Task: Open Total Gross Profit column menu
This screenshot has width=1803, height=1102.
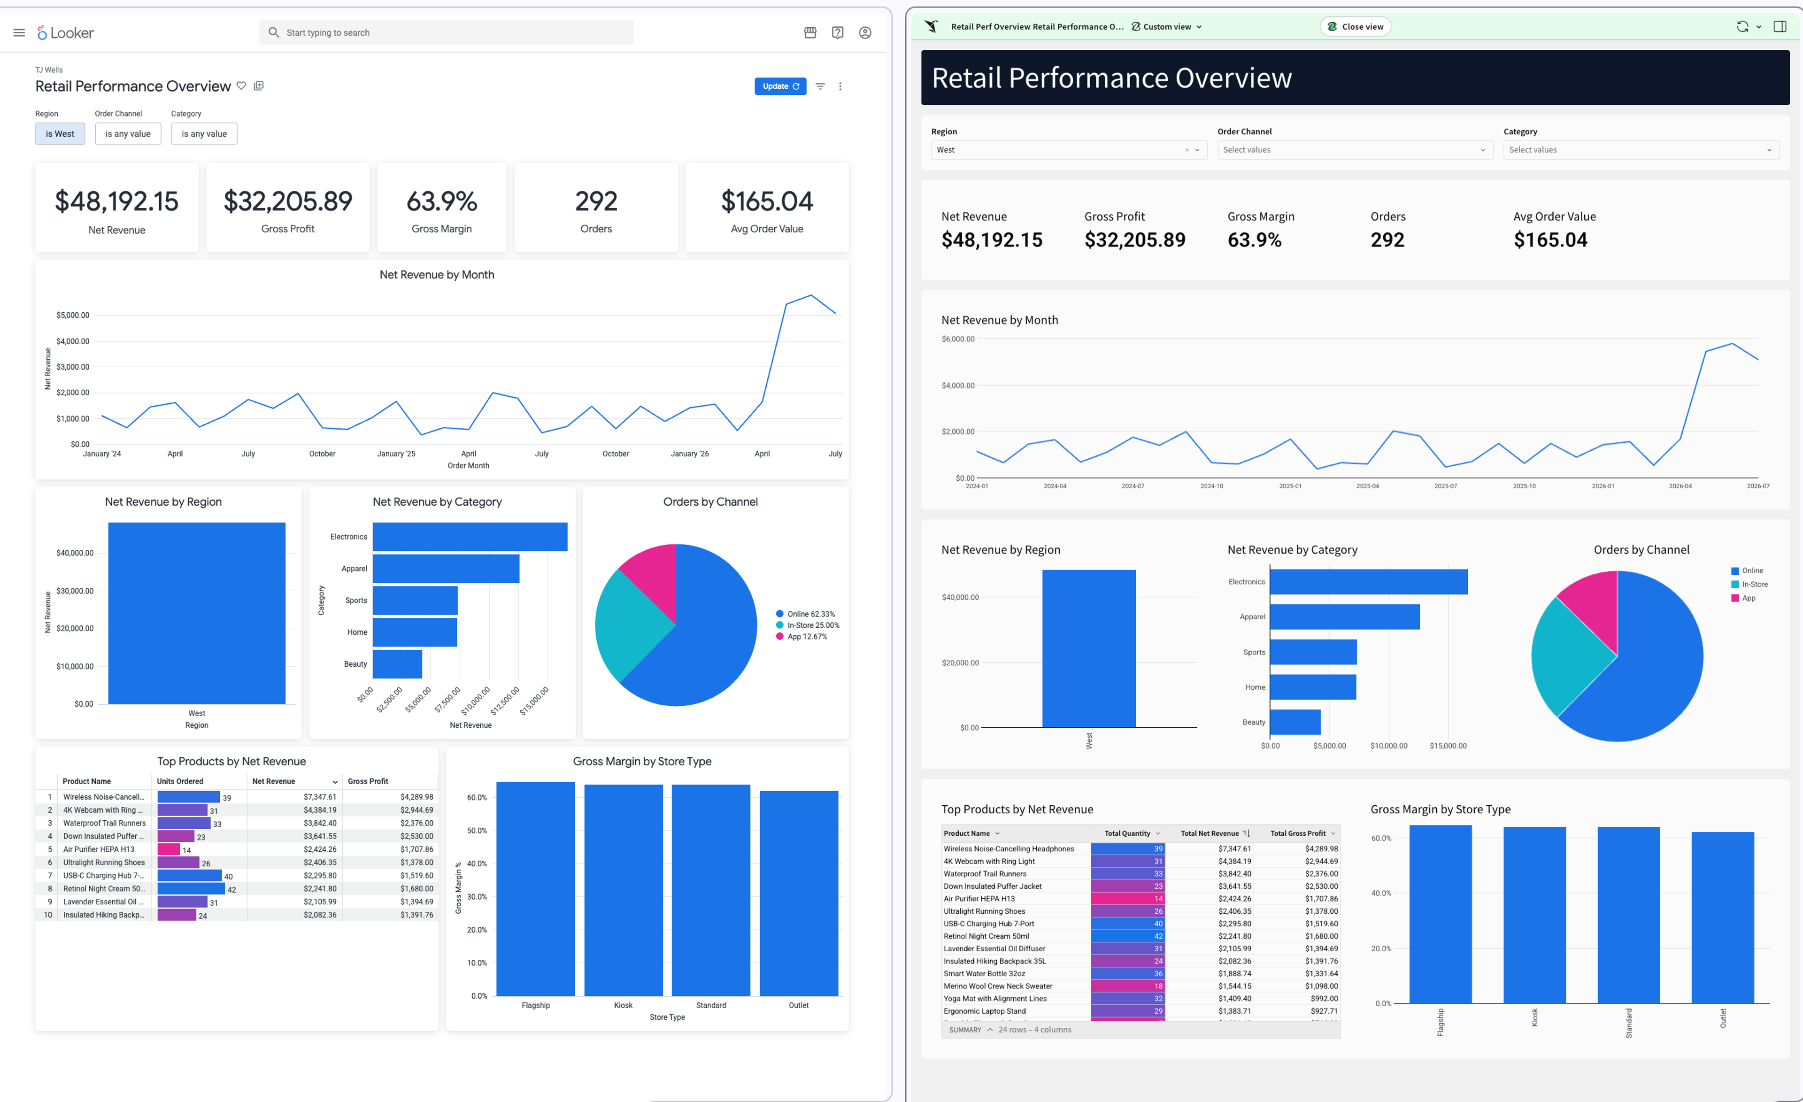Action: pyautogui.click(x=1333, y=833)
